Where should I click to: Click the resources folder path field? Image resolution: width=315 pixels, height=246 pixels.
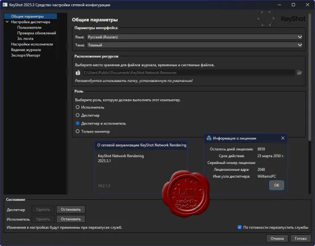189,73
